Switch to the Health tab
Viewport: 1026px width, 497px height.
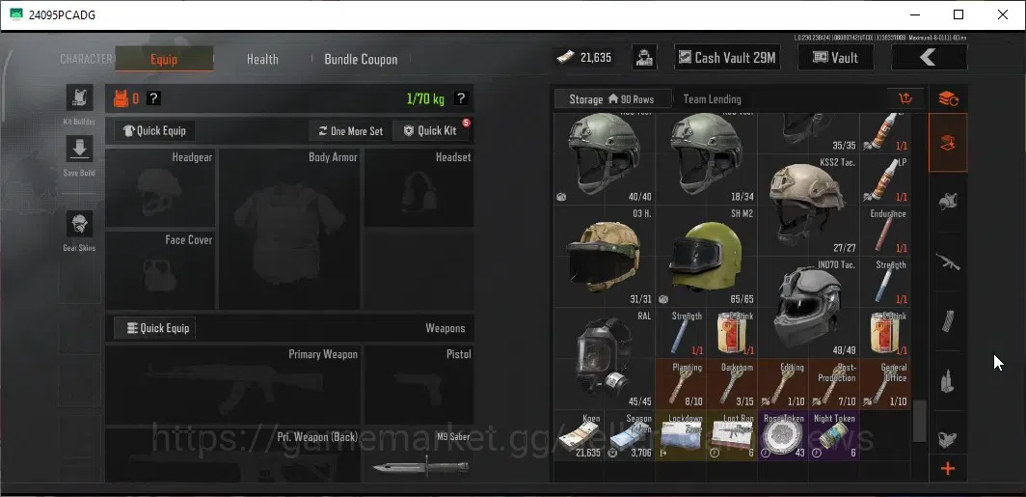coord(262,59)
